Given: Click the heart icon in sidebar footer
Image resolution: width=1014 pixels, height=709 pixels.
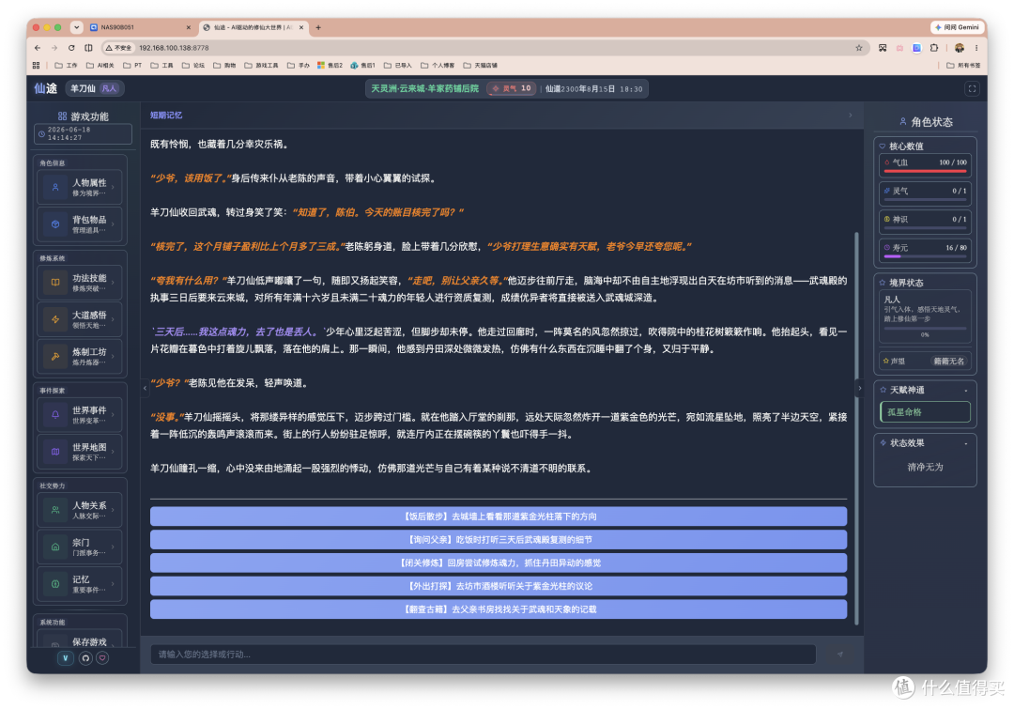Looking at the screenshot, I should (103, 658).
